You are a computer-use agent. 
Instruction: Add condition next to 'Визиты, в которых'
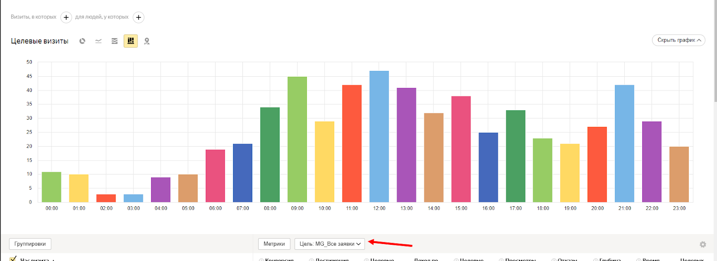click(66, 17)
